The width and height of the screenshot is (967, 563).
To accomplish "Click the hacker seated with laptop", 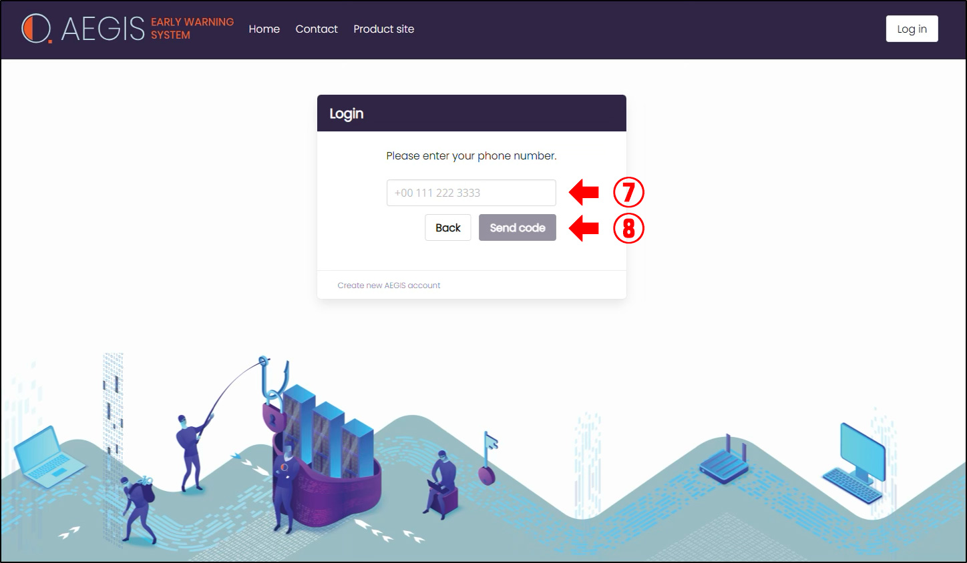I will click(x=441, y=485).
